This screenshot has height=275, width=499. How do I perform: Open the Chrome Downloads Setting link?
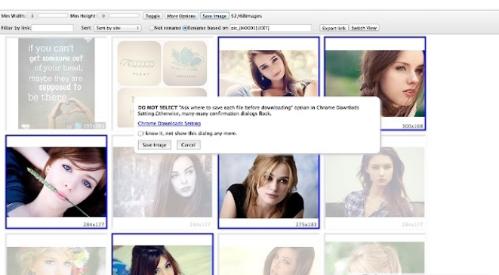tap(169, 123)
